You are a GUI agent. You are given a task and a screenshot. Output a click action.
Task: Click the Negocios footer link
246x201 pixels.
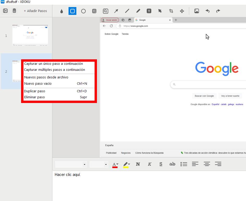click(x=126, y=153)
